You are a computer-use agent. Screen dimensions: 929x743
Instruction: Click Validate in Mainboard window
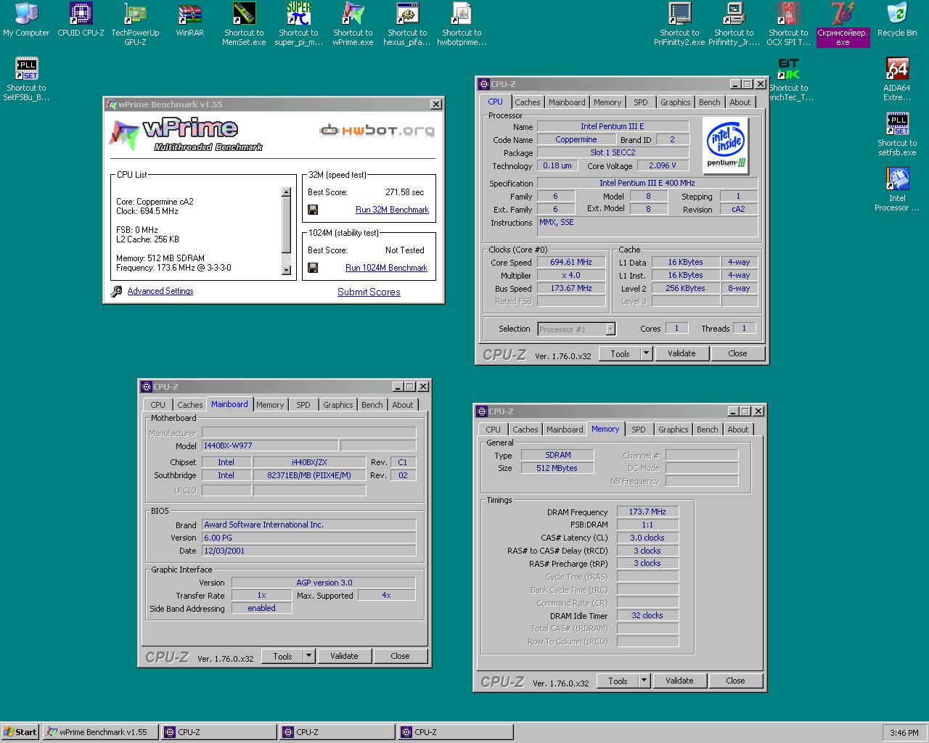(x=344, y=656)
